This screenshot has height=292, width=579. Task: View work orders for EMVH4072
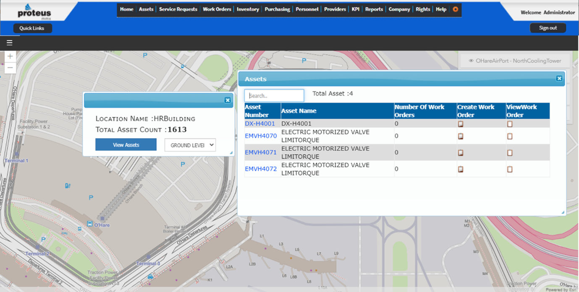point(510,169)
